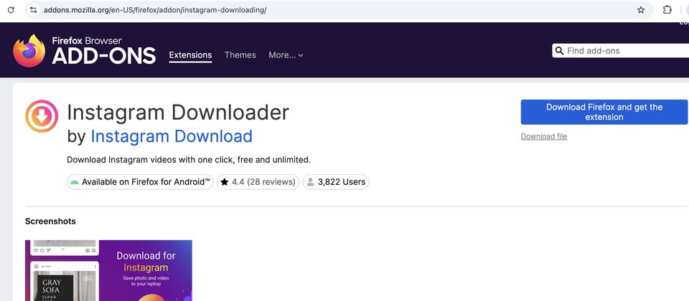Click the Instagram Downloader title heading

(178, 113)
